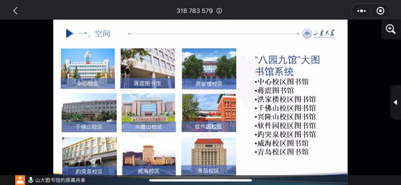Click the Shandong University logo on the slide
The image size is (401, 185).
(318, 34)
